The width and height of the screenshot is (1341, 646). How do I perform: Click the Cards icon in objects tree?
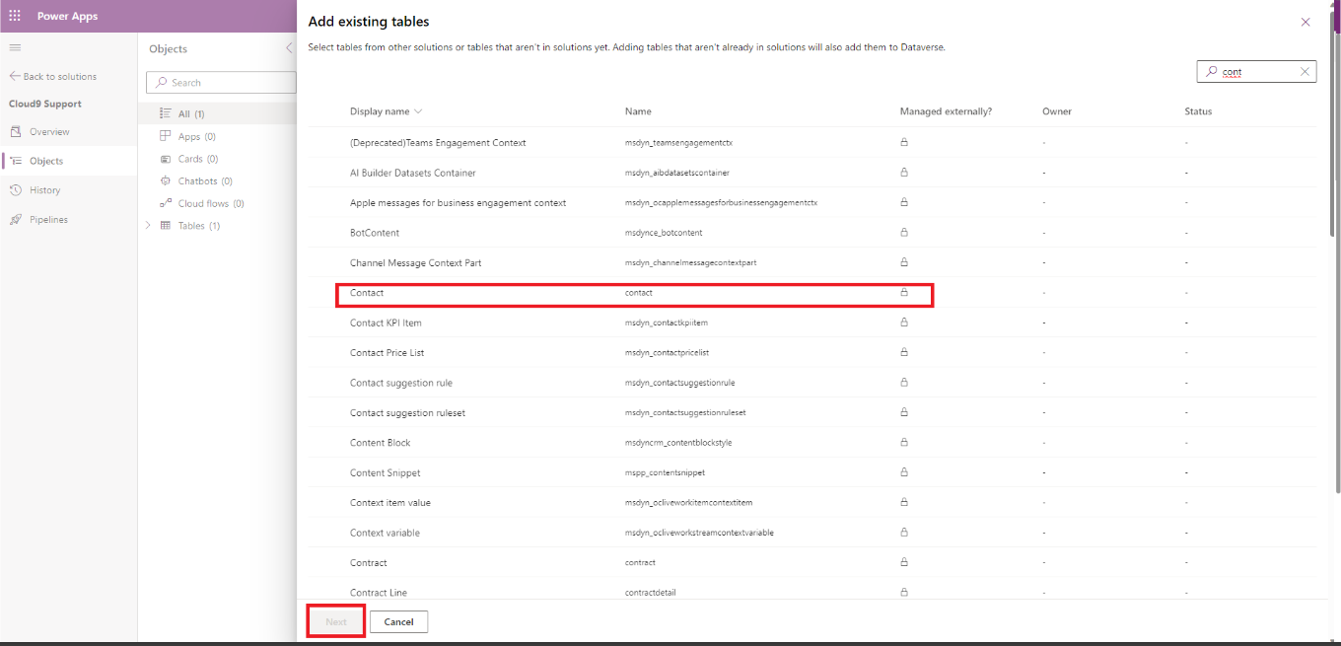pos(166,159)
